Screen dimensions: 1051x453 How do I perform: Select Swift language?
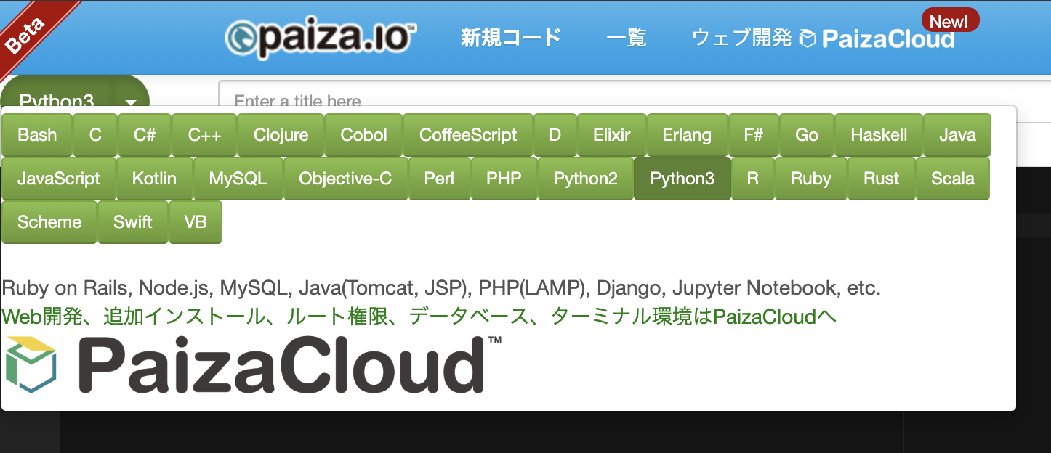tap(133, 222)
